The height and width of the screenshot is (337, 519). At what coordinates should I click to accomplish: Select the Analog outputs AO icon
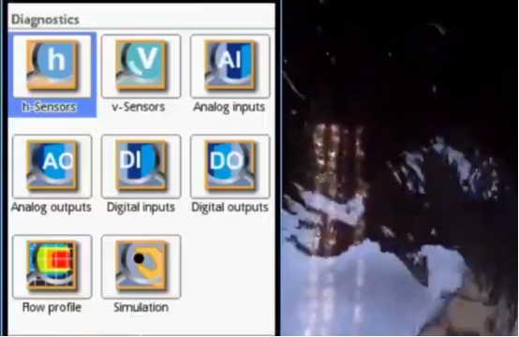(x=52, y=166)
